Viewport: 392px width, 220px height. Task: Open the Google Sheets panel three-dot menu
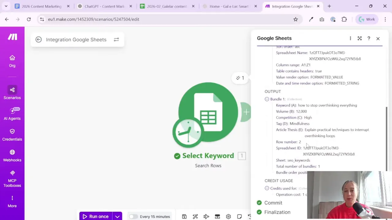tap(350, 38)
